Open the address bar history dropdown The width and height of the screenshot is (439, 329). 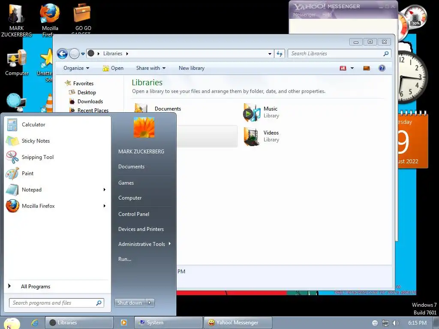click(x=270, y=54)
